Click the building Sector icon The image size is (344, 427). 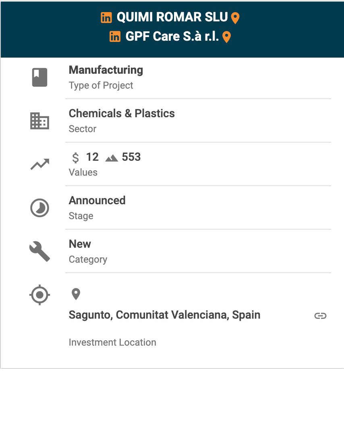click(x=40, y=121)
